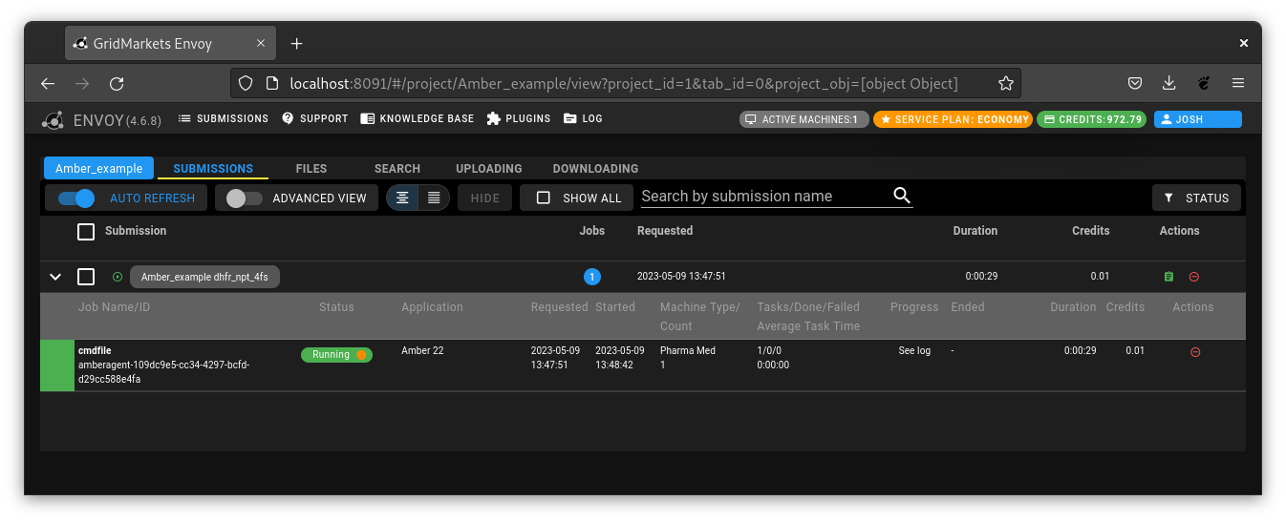Toggle the Auto Refresh switch

tap(76, 198)
